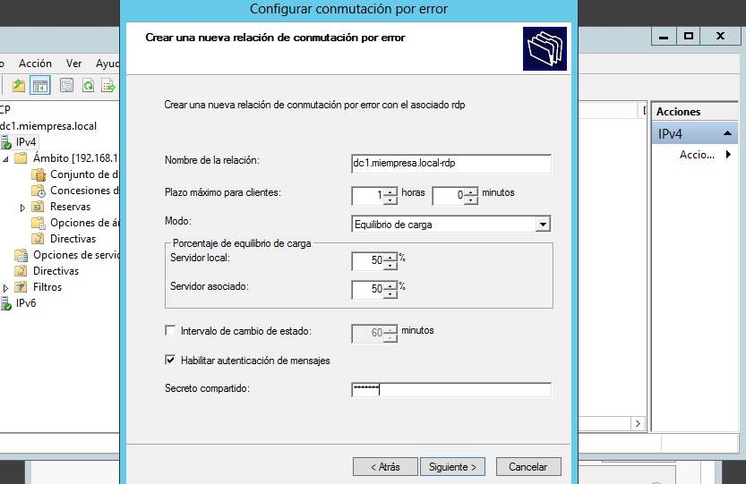Image resolution: width=746 pixels, height=484 pixels.
Task: Click the green Refresh toolbar icon
Action: coord(88,86)
